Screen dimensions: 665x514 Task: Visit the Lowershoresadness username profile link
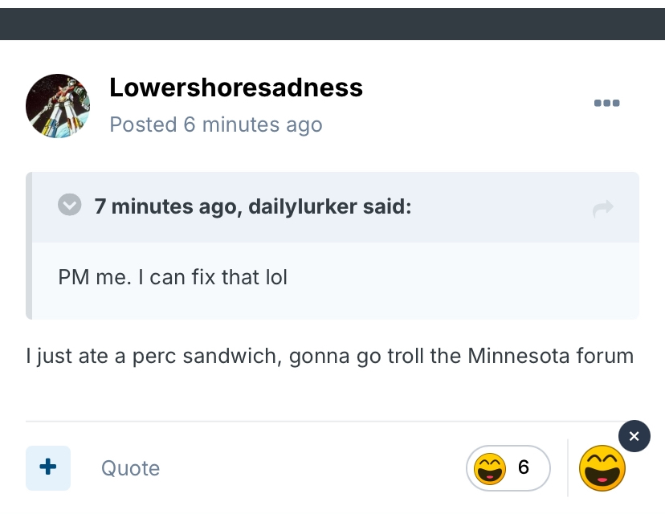click(236, 88)
